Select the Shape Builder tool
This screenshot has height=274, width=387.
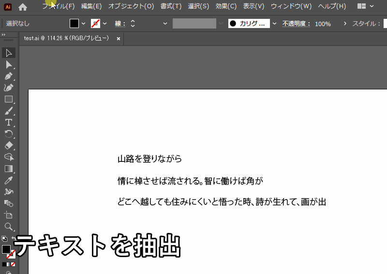pyautogui.click(x=9, y=157)
